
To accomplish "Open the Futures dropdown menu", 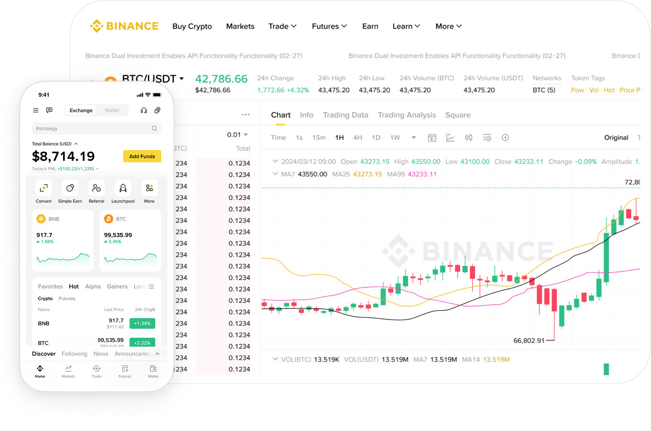I will [x=330, y=26].
